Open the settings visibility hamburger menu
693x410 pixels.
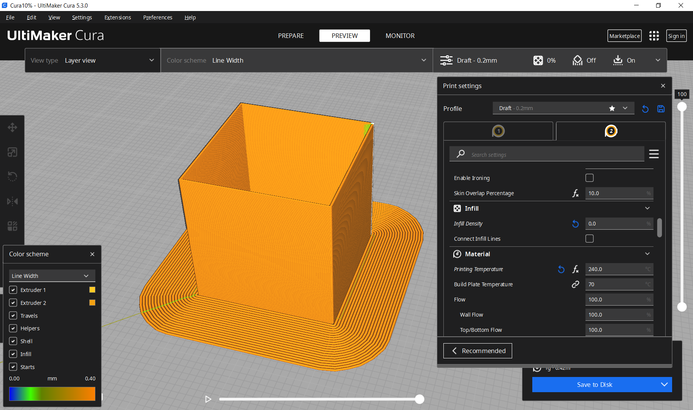[x=654, y=154]
